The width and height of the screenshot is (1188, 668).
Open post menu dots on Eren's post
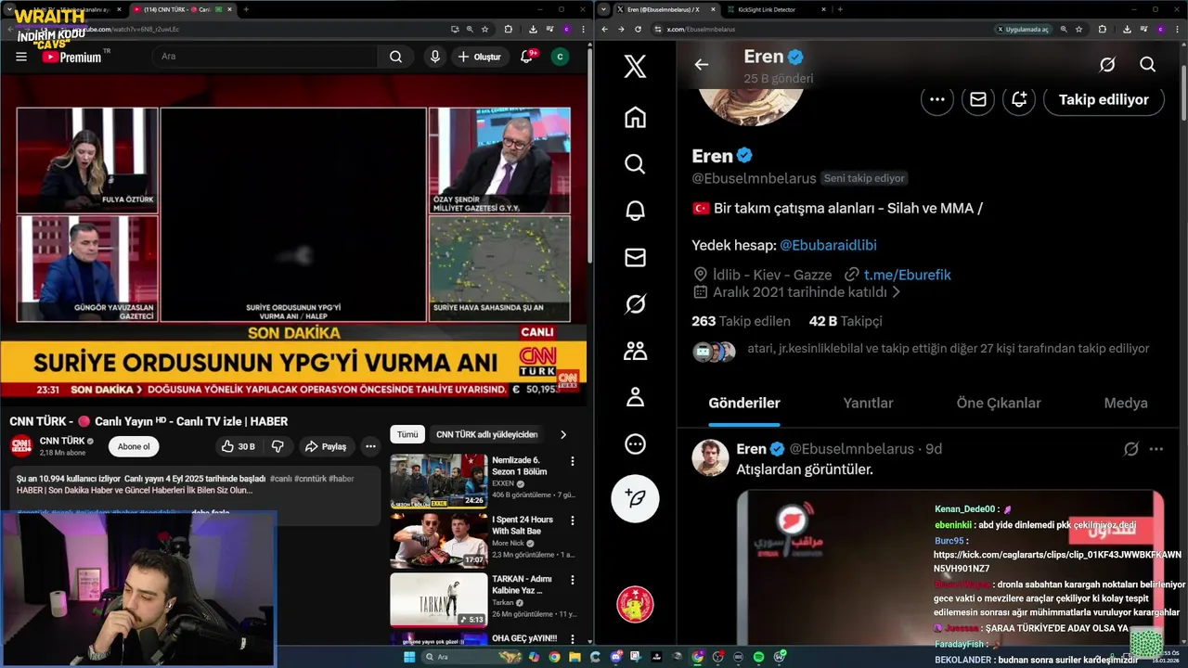1156,449
